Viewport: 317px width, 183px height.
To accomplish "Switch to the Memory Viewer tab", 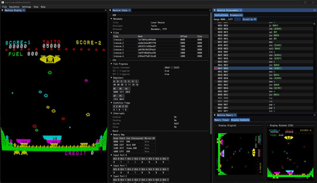I will (222, 120).
